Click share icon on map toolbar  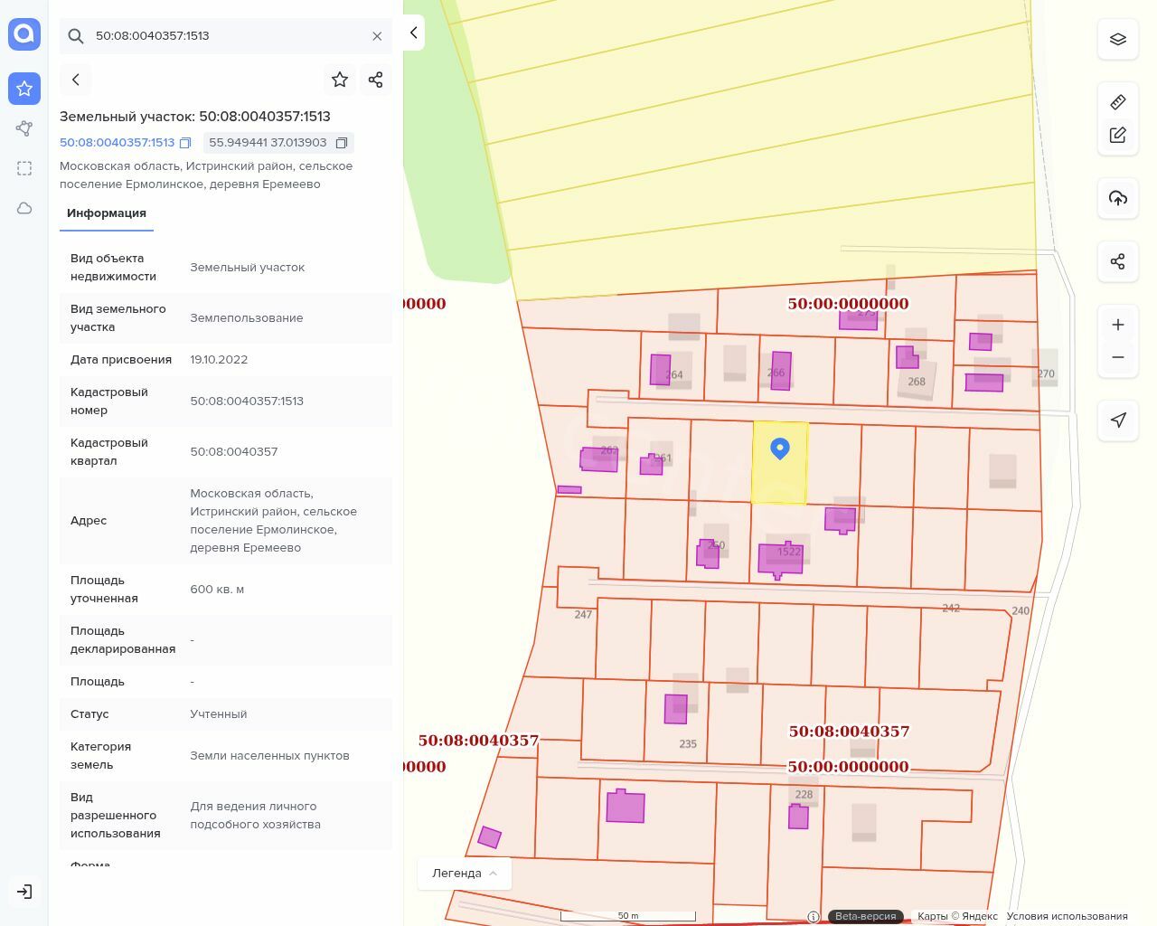[1118, 261]
